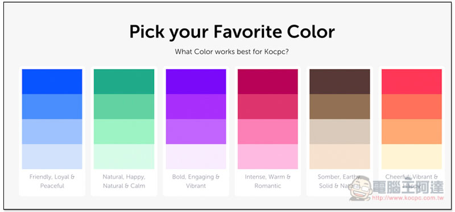This screenshot has height=212, width=455.
Task: Open the www.kocpc.com.tw watermark link
Action: click(408, 198)
